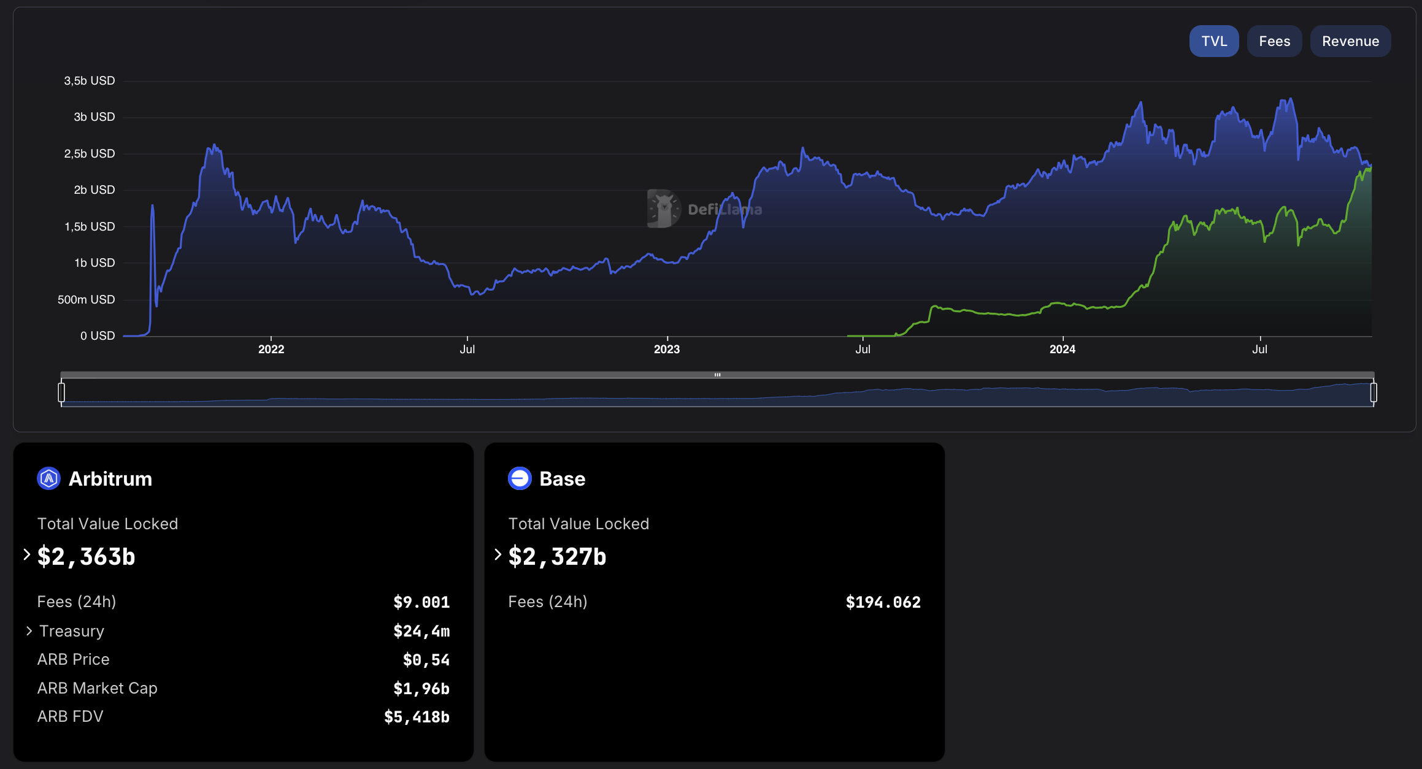Screen dimensions: 1422x769
Task: Click the Base card title
Action: click(x=562, y=478)
